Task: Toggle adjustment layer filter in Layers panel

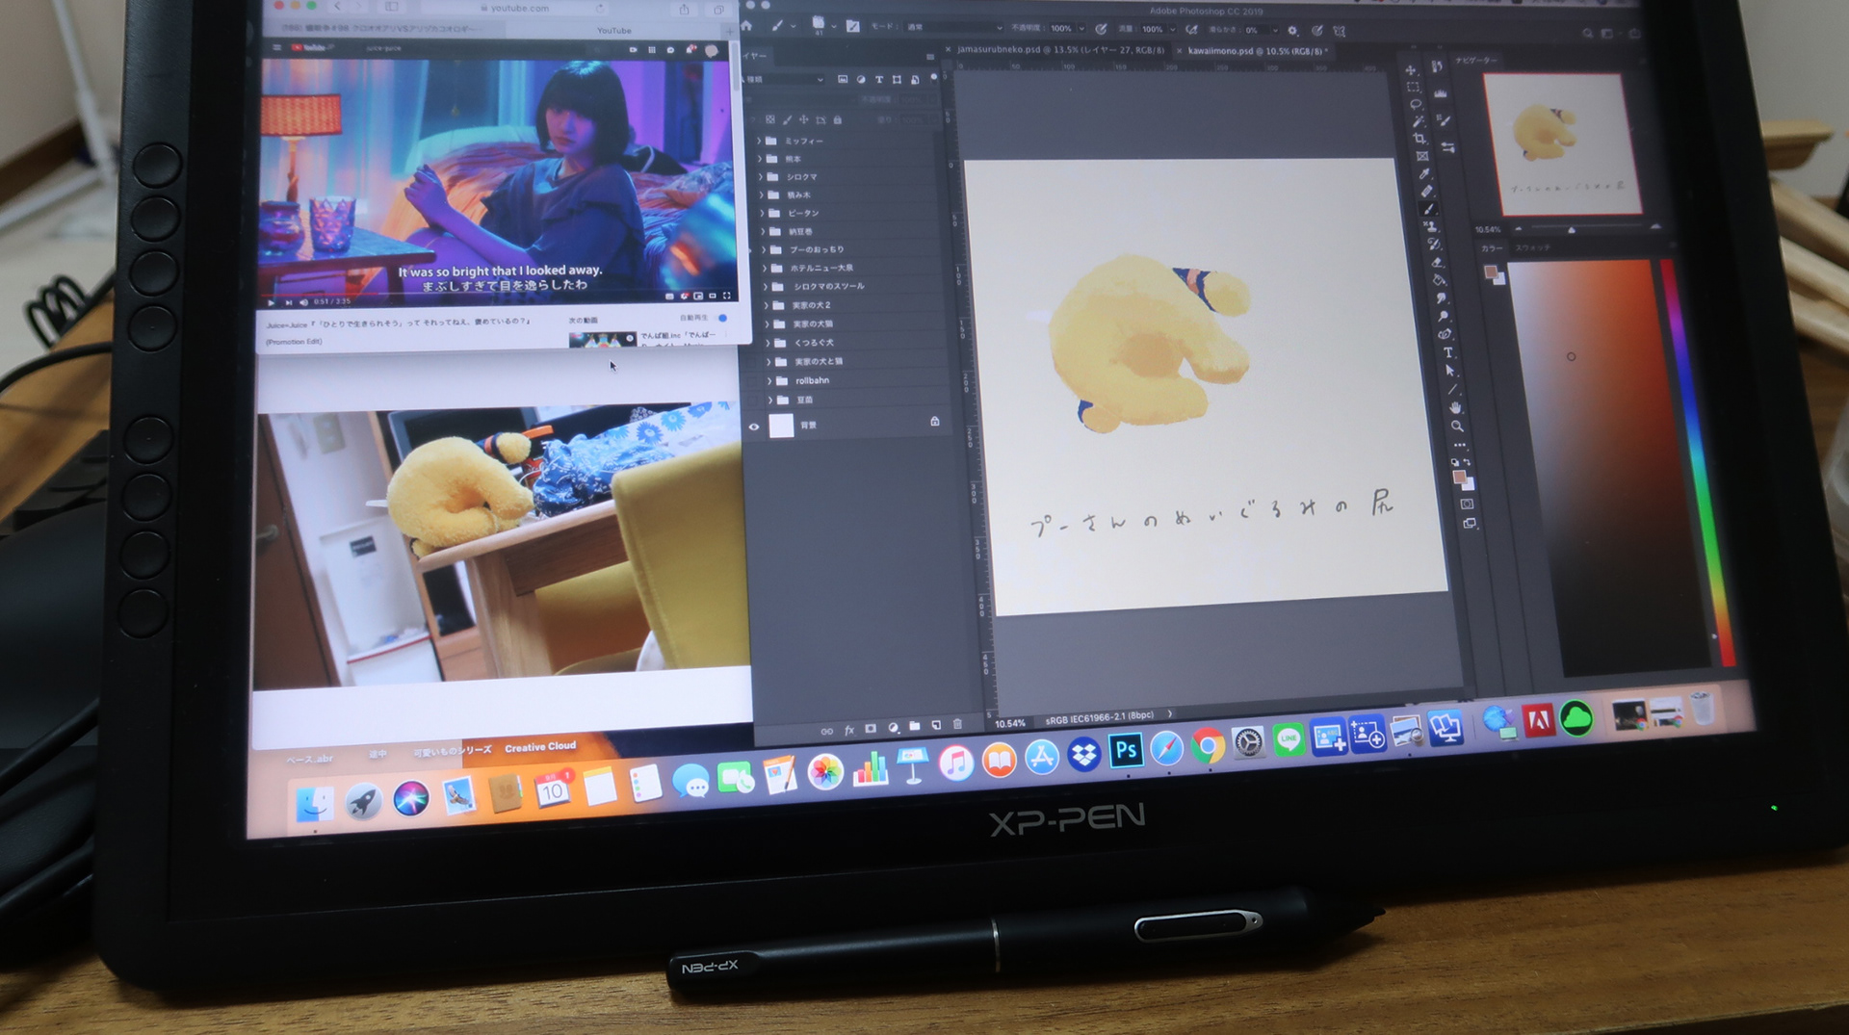Action: pyautogui.click(x=860, y=79)
